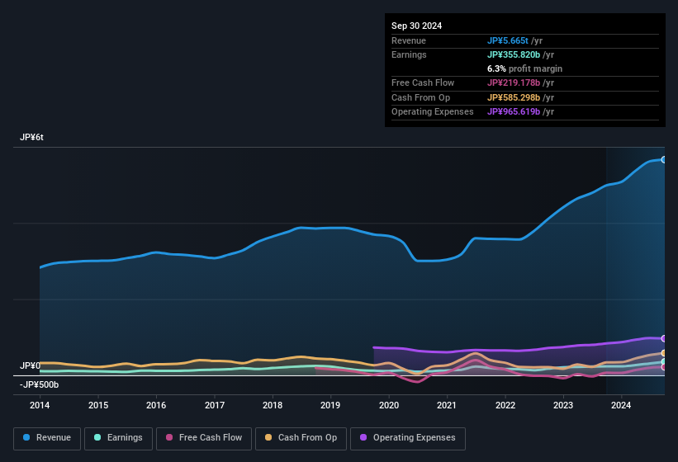Click the blue Revenue legend dot
Image resolution: width=678 pixels, height=462 pixels.
(x=27, y=437)
